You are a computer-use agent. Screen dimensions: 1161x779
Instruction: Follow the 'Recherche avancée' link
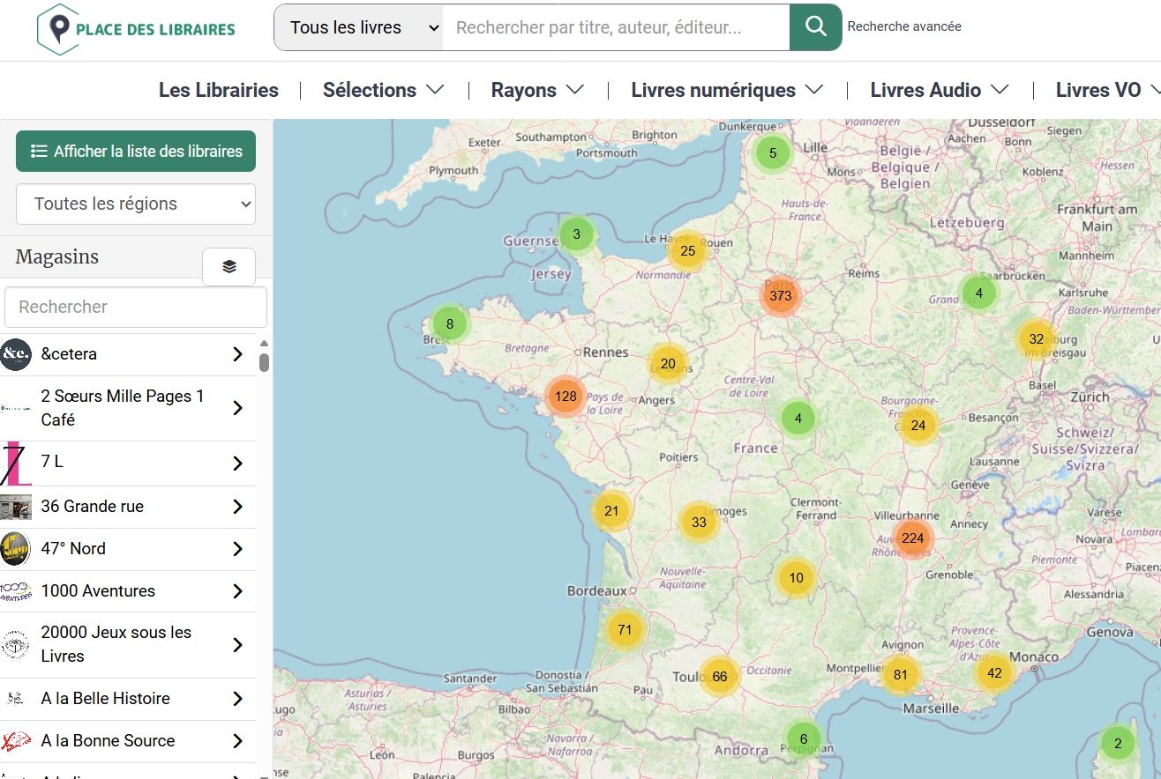click(904, 26)
